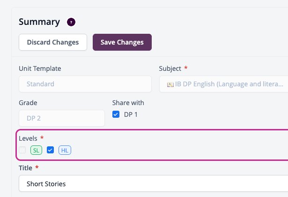
Task: Click the Subject field label
Action: click(x=170, y=68)
